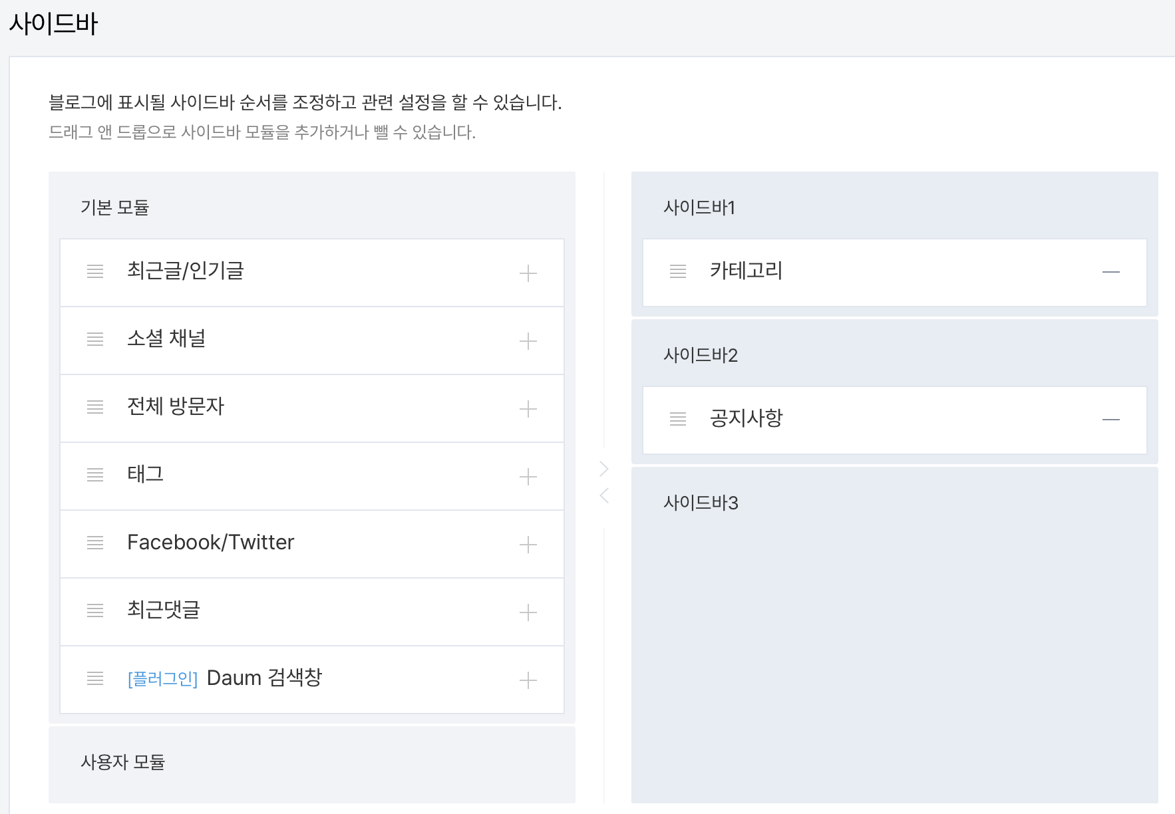Click the drag handle beside Daum 검색창
This screenshot has width=1175, height=814.
(x=95, y=679)
